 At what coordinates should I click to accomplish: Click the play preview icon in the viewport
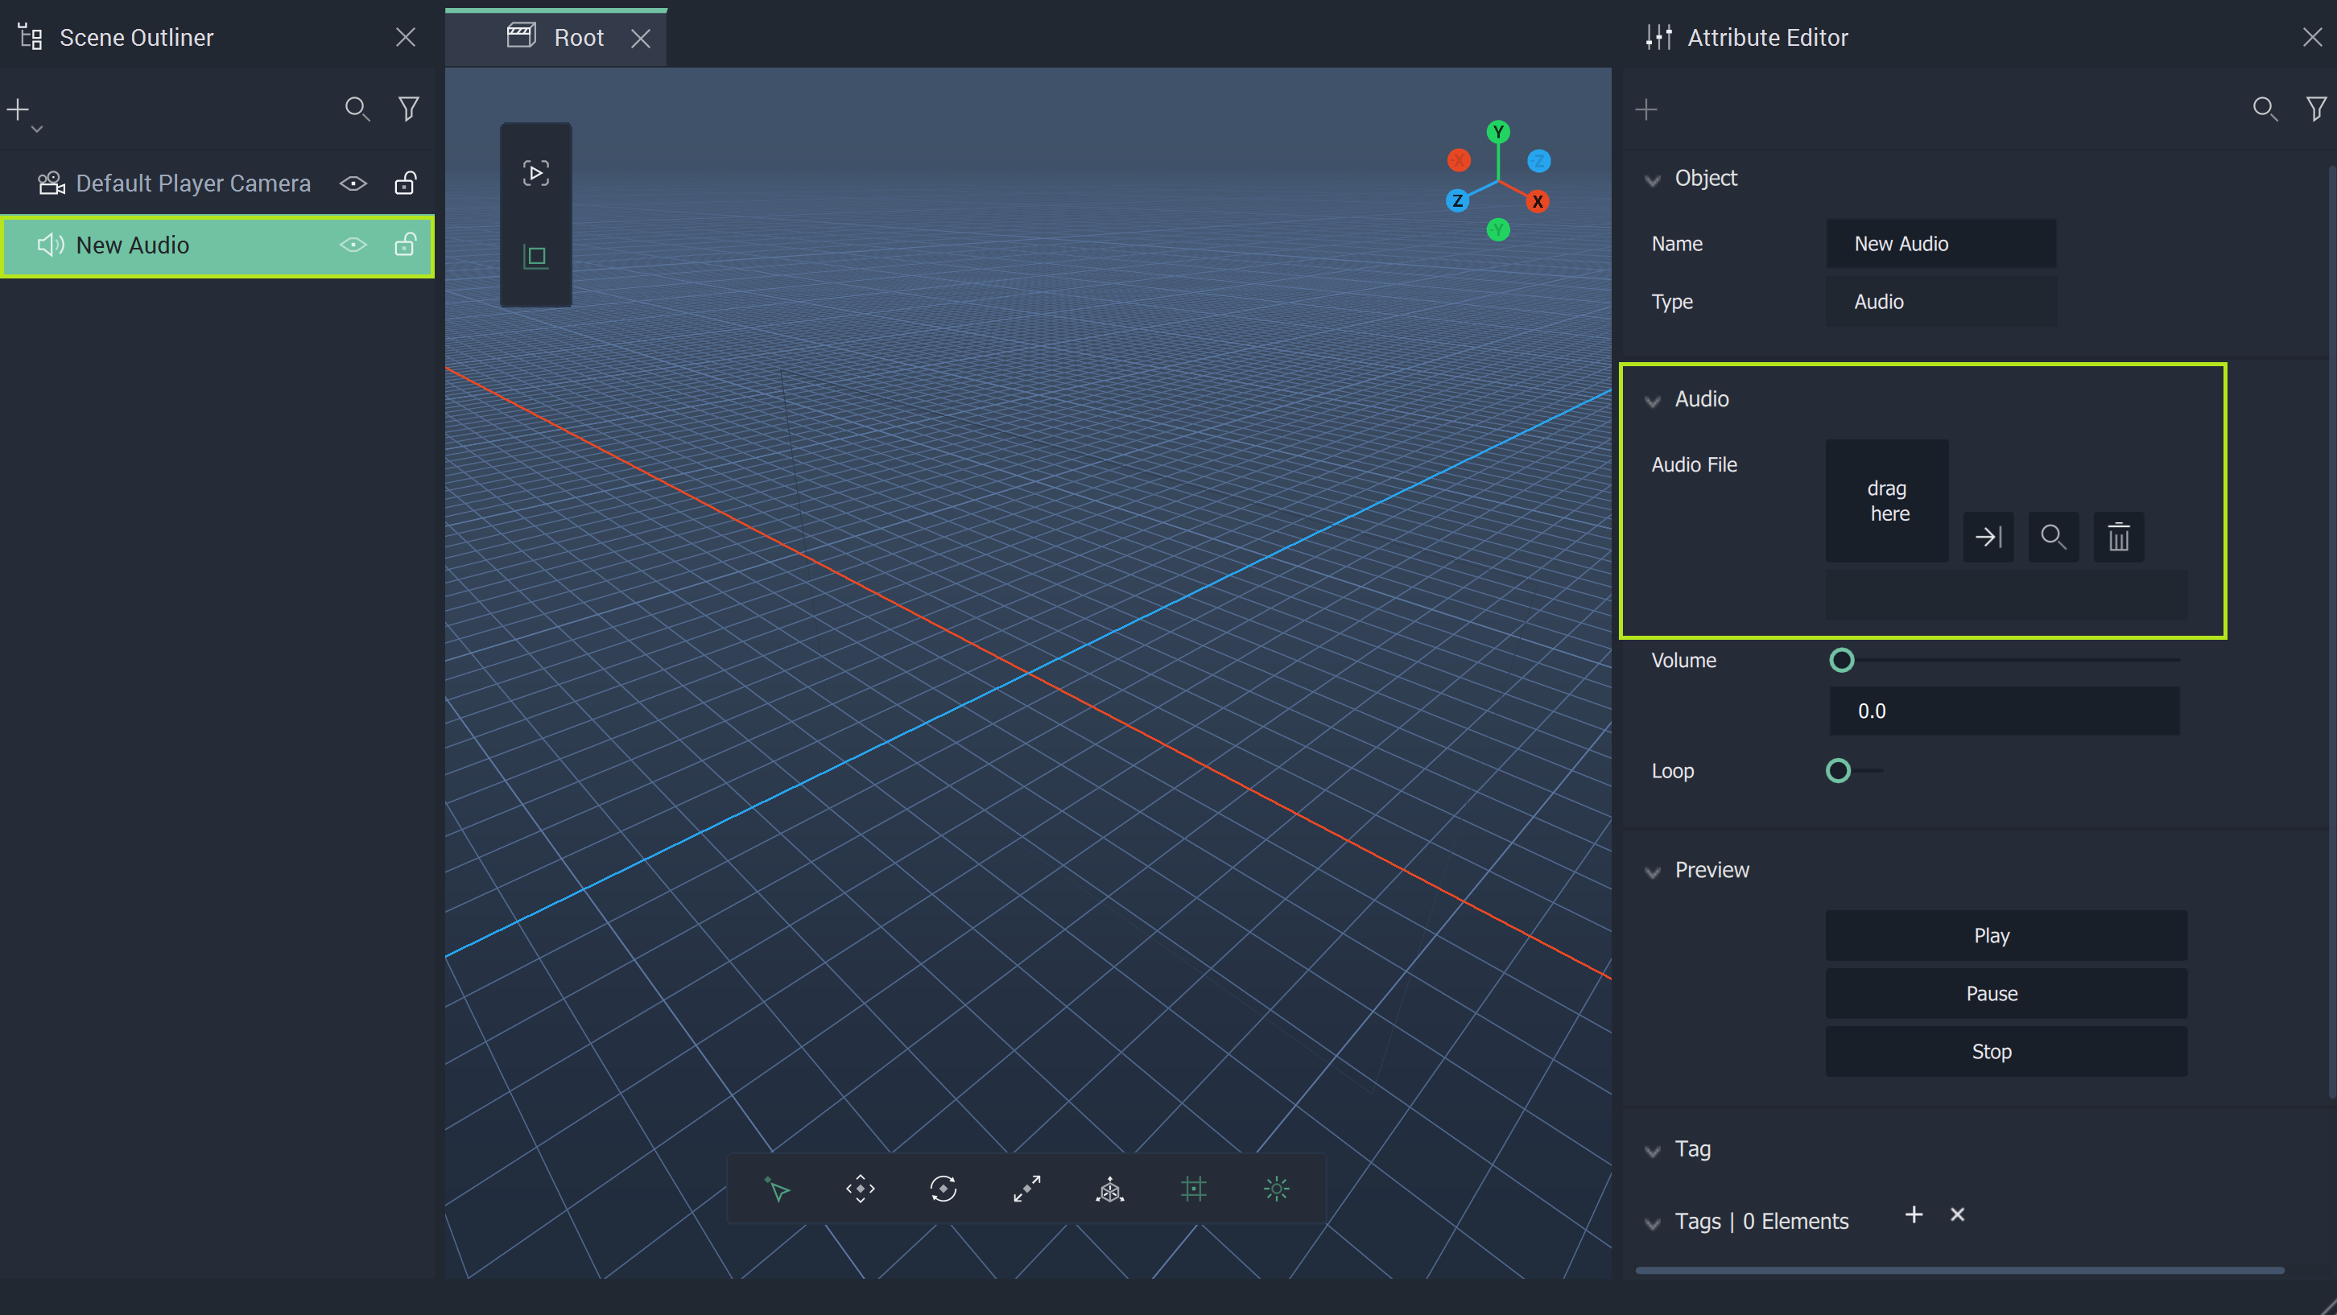click(x=536, y=173)
